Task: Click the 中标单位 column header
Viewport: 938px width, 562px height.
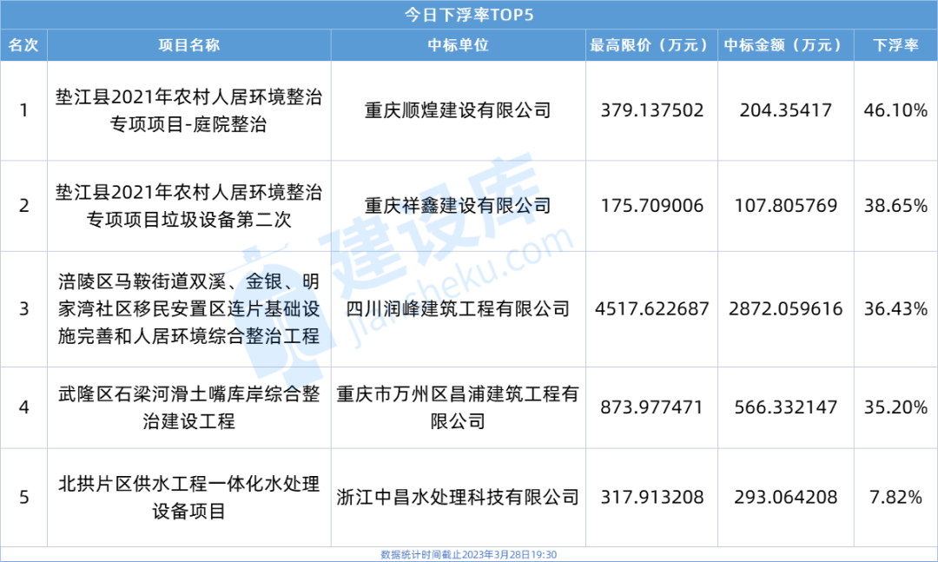Action: [458, 46]
